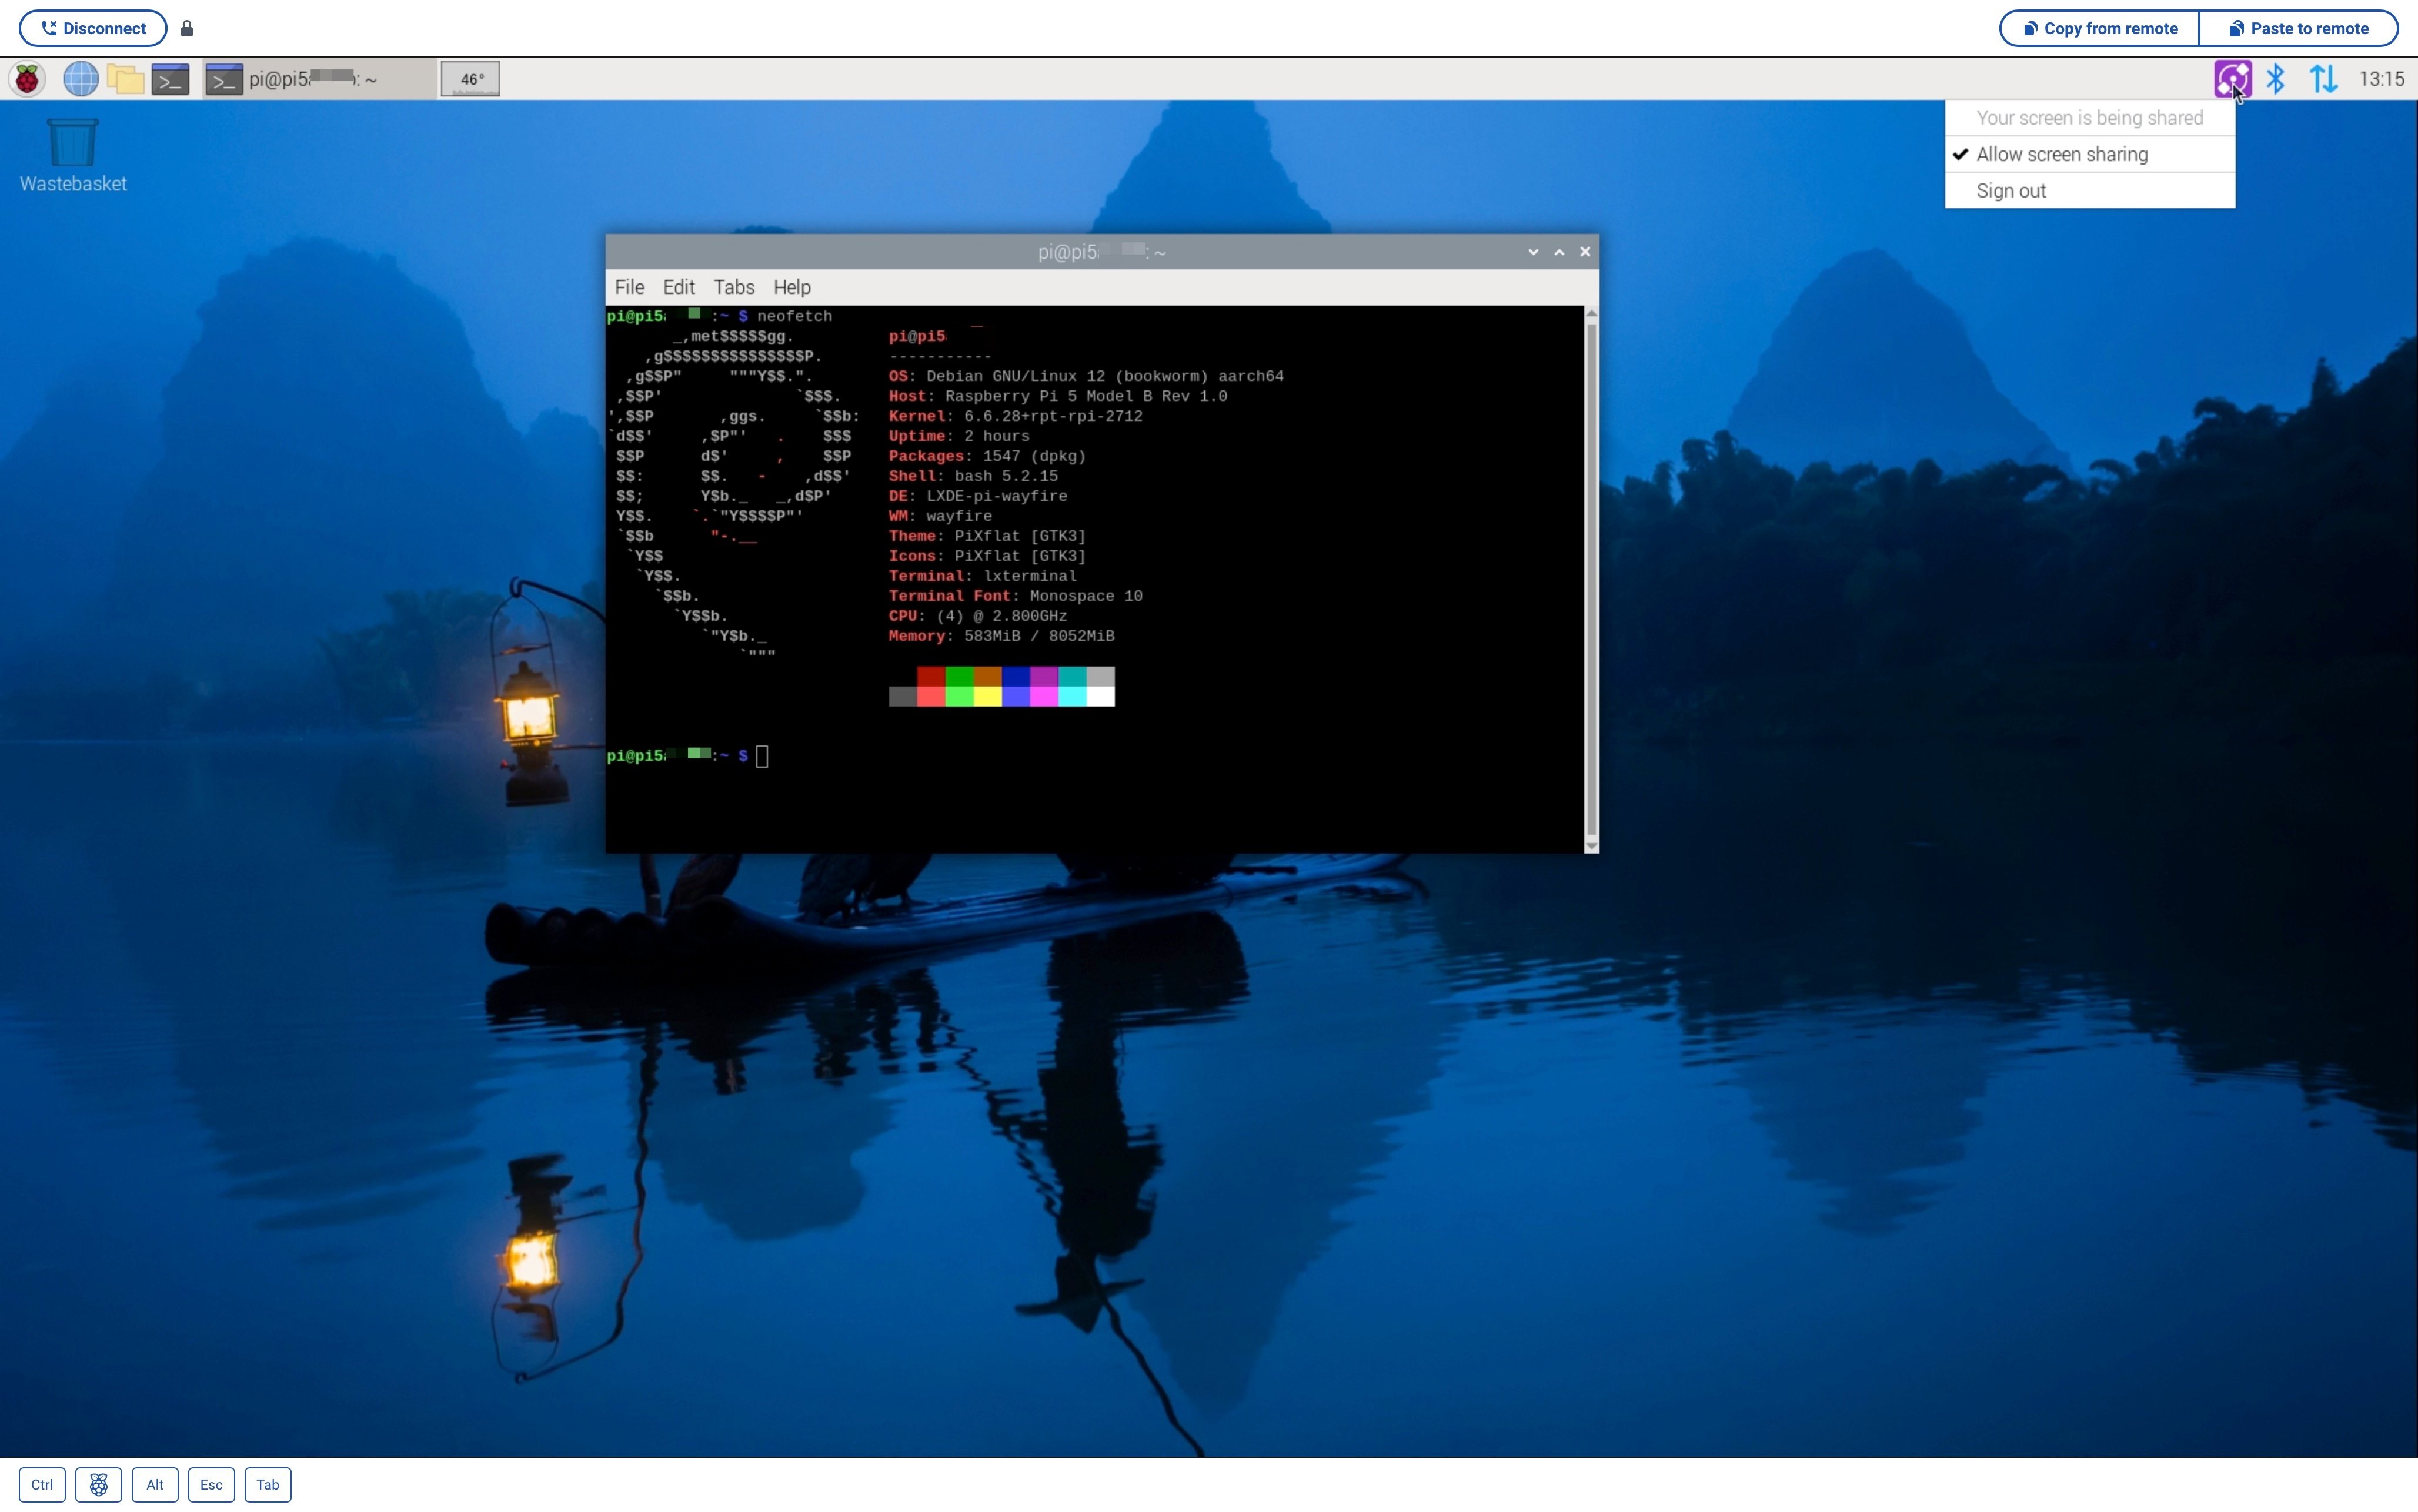The image size is (2418, 1512).
Task: Click the 'CPU: (4) @ 2.800GHz' line
Action: [x=977, y=616]
